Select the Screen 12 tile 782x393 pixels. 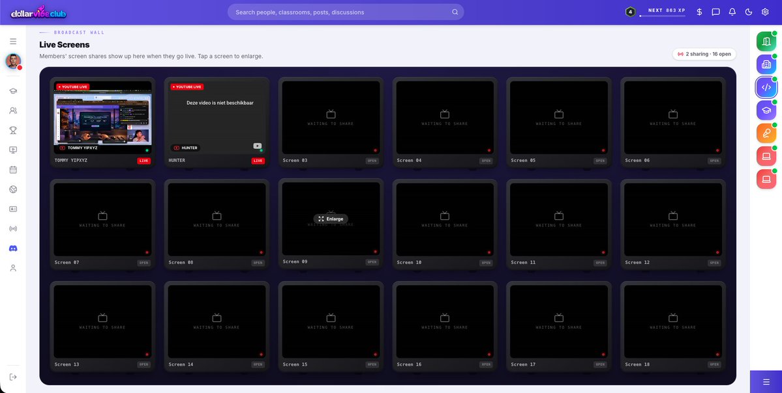pyautogui.click(x=673, y=224)
